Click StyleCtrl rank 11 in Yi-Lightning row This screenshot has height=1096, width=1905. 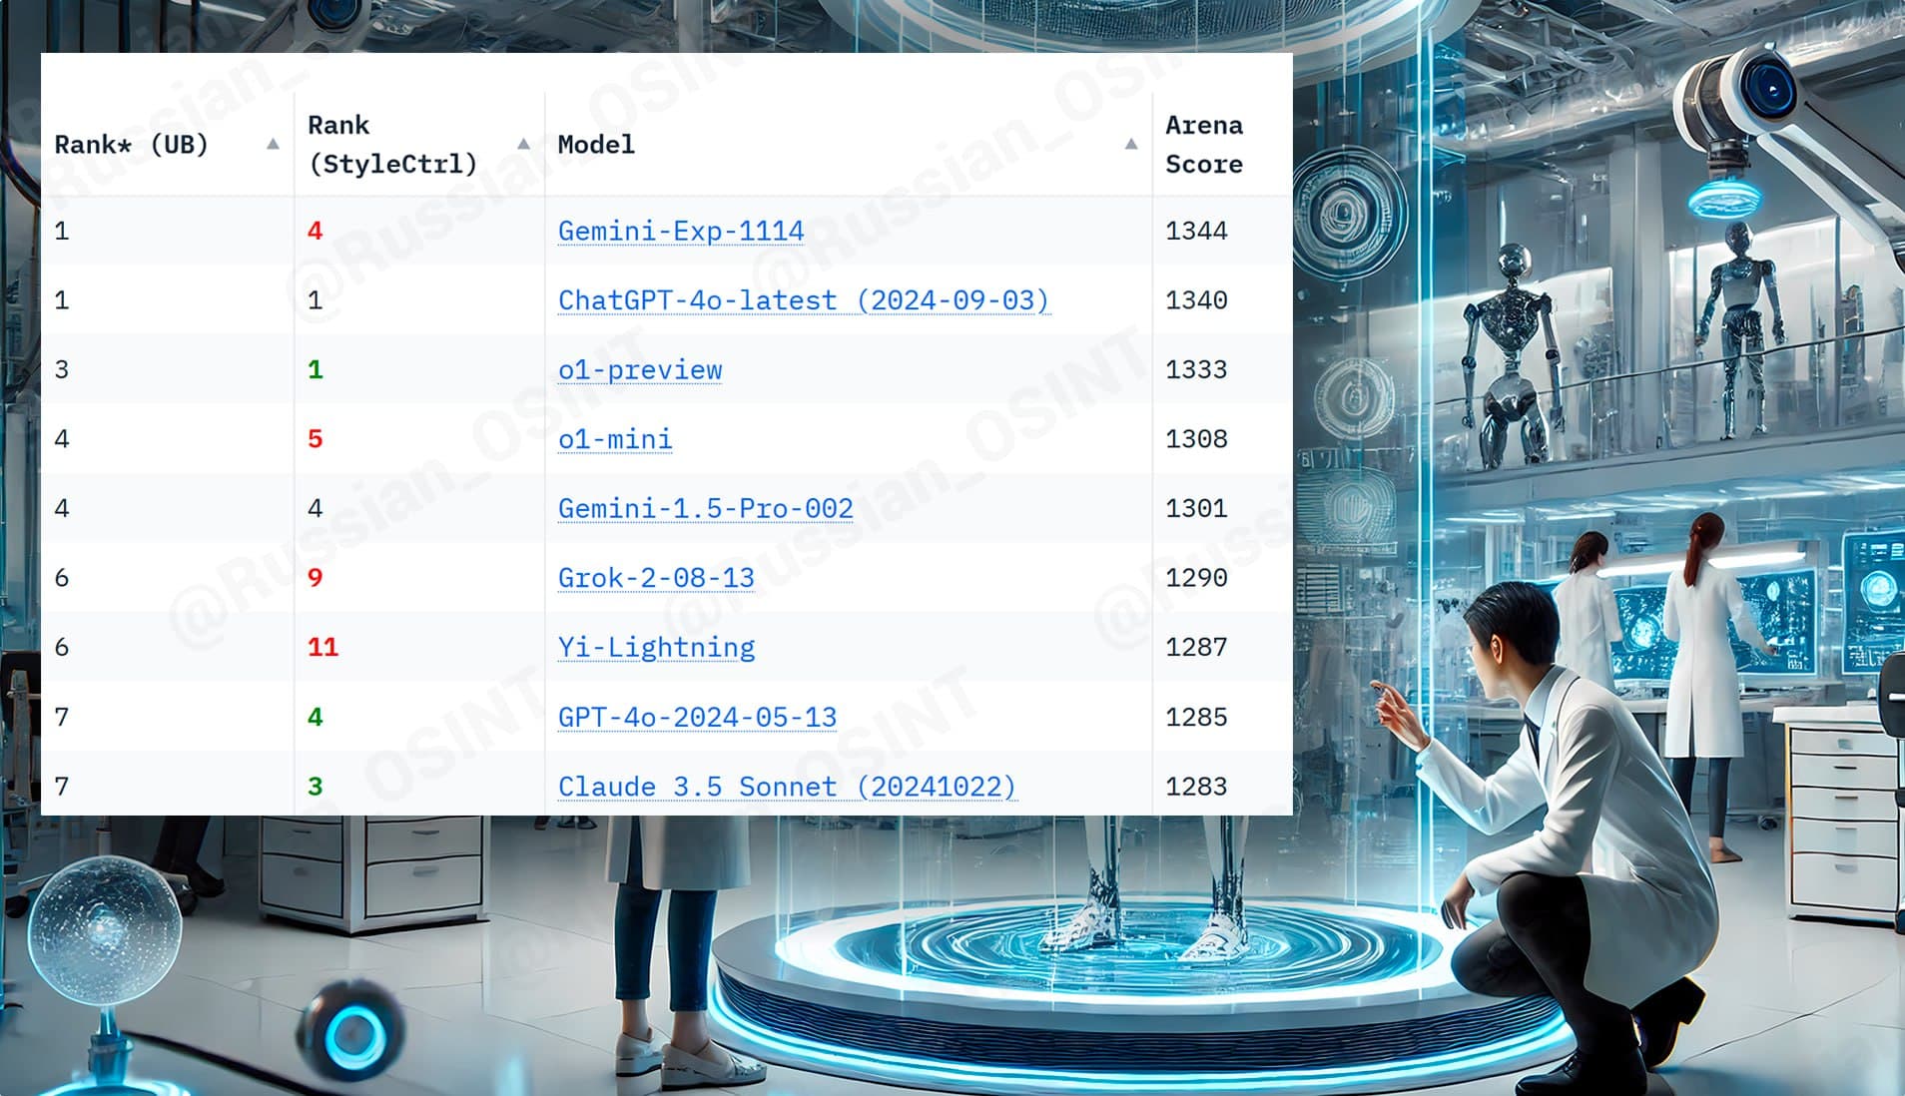323,647
